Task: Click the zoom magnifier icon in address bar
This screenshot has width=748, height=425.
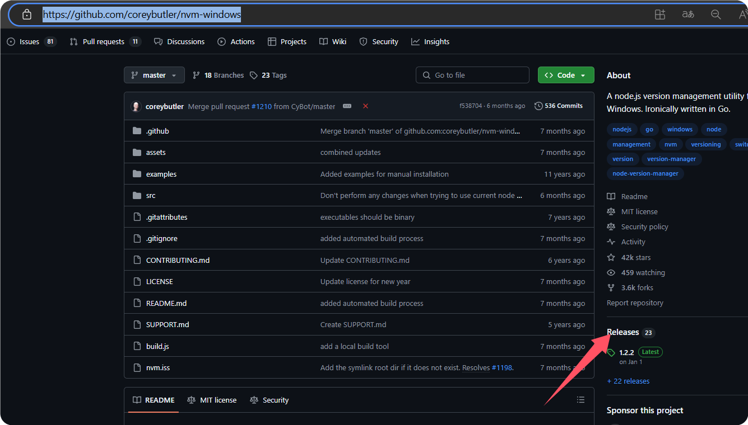Action: 716,15
